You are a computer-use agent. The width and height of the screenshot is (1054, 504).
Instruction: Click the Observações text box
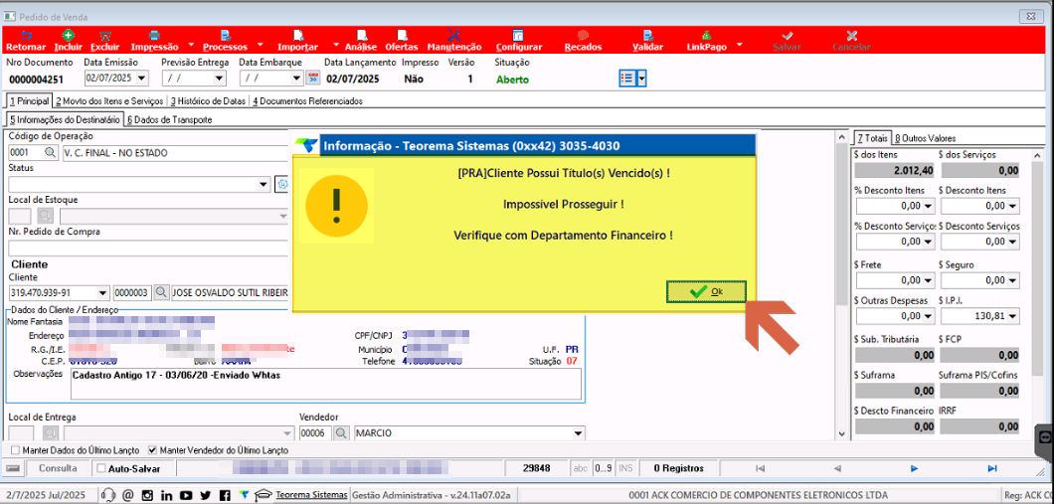click(325, 384)
